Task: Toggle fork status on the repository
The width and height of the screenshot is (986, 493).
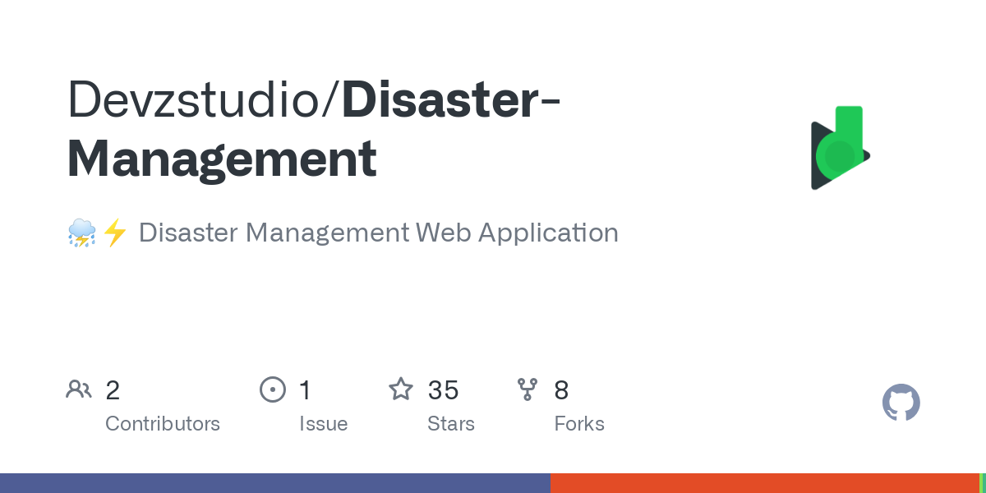Action: pos(562,389)
